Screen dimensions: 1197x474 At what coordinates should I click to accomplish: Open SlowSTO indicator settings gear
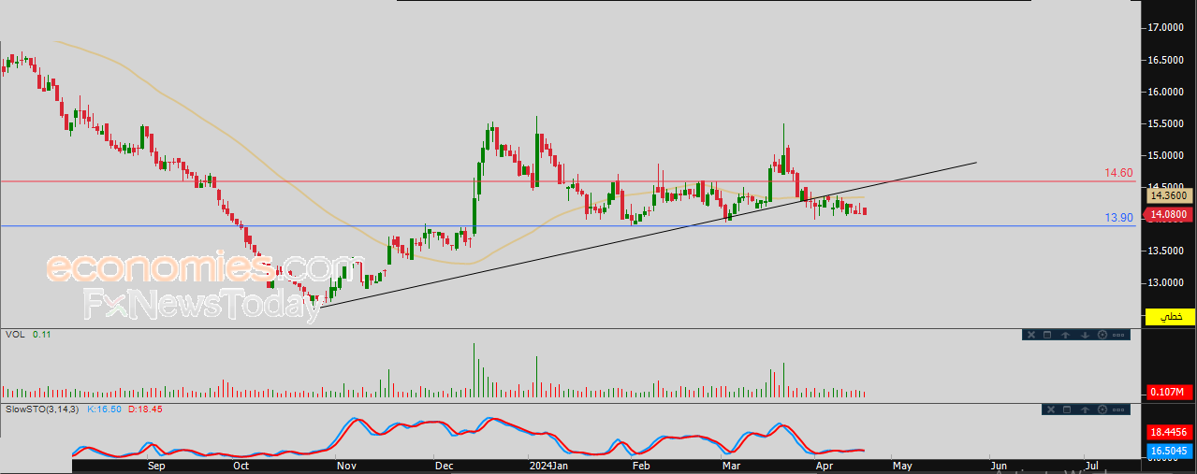tap(1102, 409)
